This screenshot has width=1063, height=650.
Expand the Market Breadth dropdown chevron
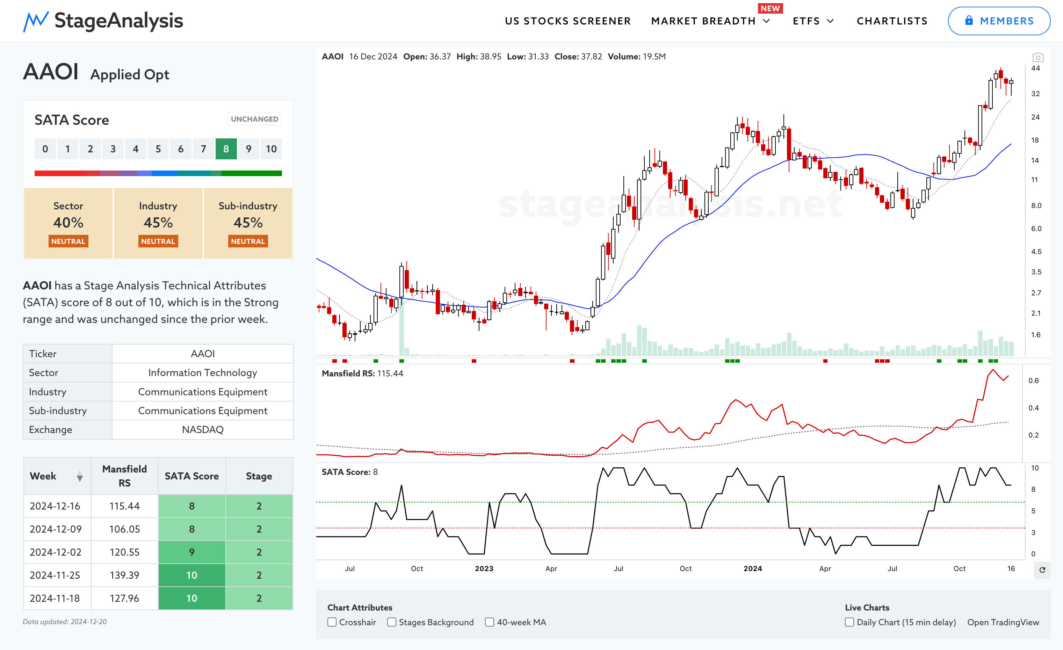767,21
